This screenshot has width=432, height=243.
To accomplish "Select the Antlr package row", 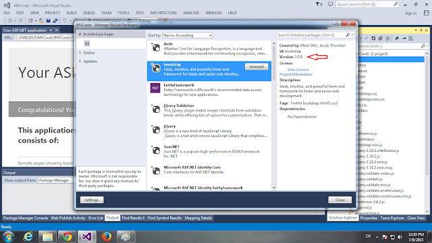I will [x=209, y=50].
